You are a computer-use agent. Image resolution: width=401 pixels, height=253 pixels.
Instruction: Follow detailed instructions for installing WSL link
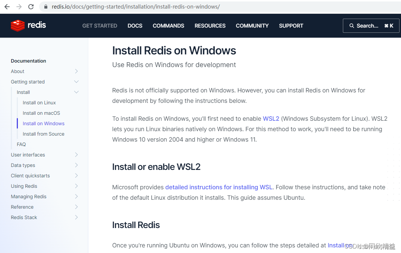pos(219,187)
